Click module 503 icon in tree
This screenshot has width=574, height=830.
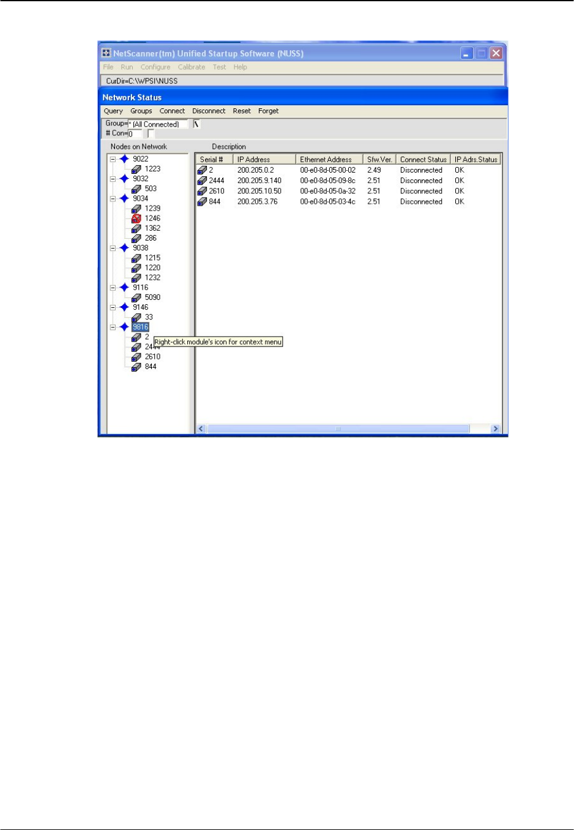pyautogui.click(x=136, y=189)
